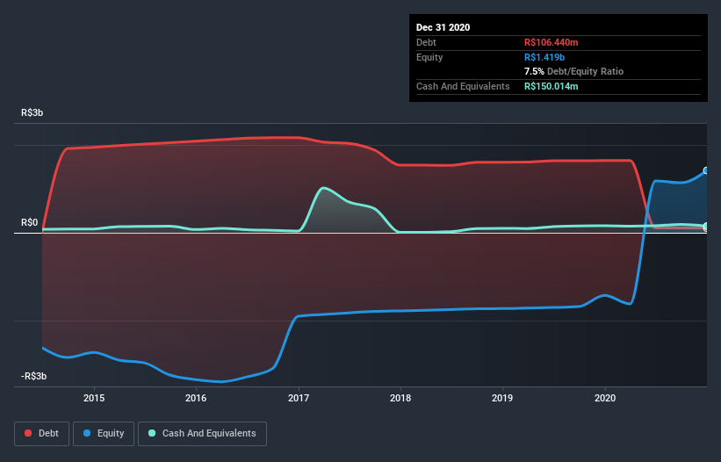Click the 2015 x-axis label
Screen dimensions: 721x462
pos(94,398)
